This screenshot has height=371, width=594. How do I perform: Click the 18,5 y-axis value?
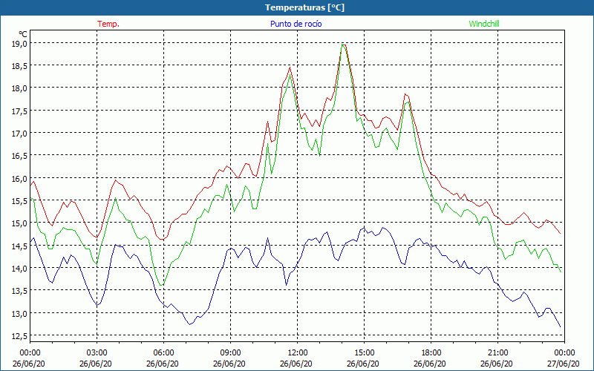pos(20,66)
